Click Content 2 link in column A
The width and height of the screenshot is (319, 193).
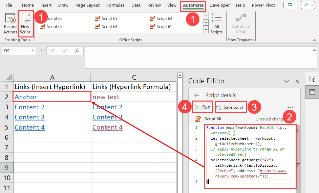(29, 107)
